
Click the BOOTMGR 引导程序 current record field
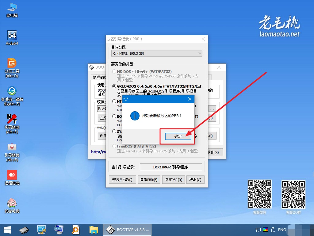[x=170, y=167]
